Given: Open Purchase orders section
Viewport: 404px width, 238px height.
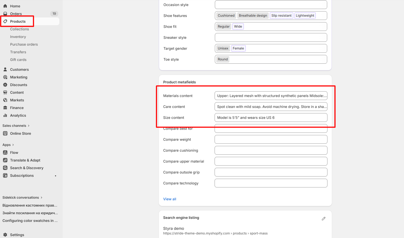Looking at the screenshot, I should [24, 44].
